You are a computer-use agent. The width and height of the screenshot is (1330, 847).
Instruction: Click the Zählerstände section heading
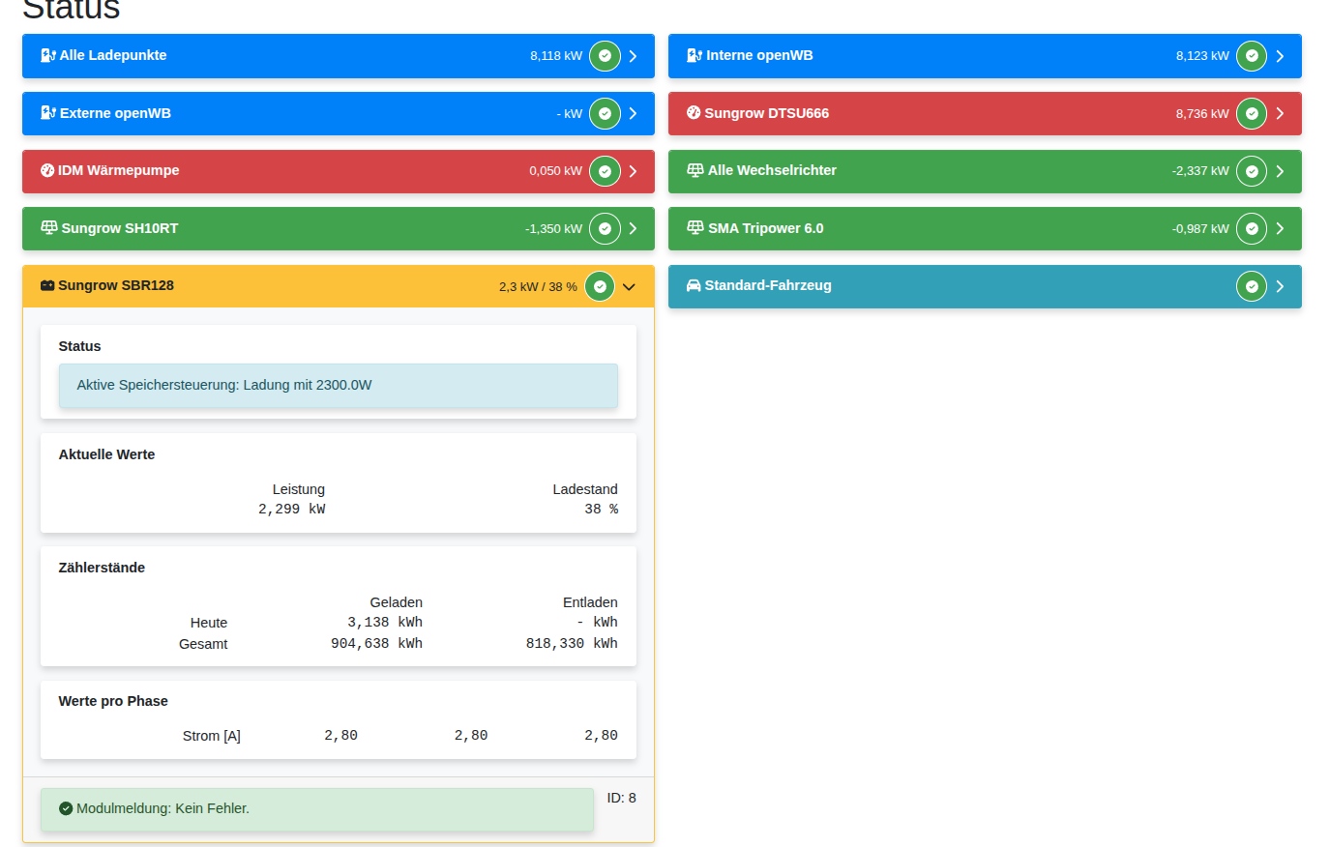pos(102,568)
